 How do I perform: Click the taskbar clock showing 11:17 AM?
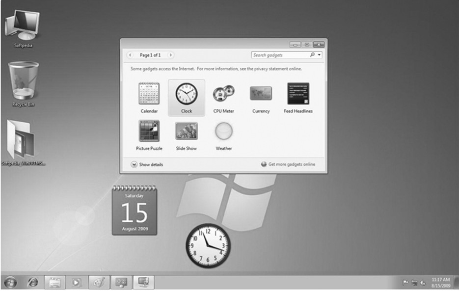tap(440, 283)
